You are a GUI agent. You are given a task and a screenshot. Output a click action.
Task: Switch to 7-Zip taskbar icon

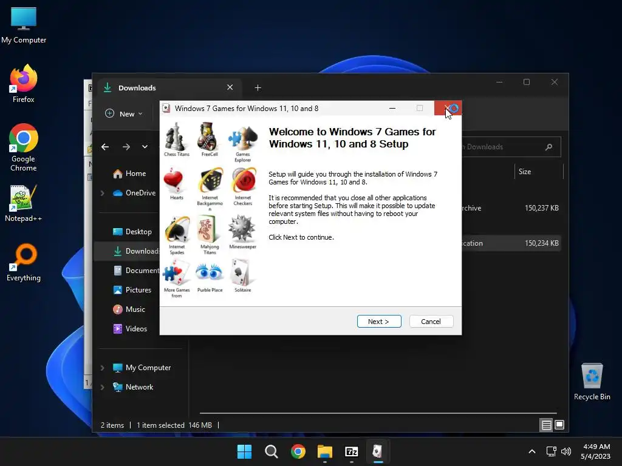[352, 451]
